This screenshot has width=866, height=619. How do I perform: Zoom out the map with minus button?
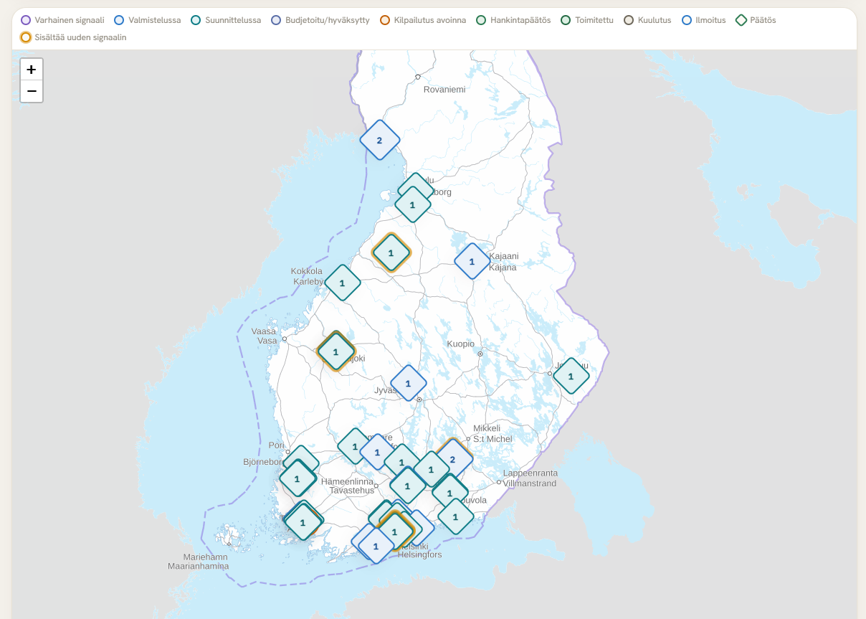(x=32, y=91)
